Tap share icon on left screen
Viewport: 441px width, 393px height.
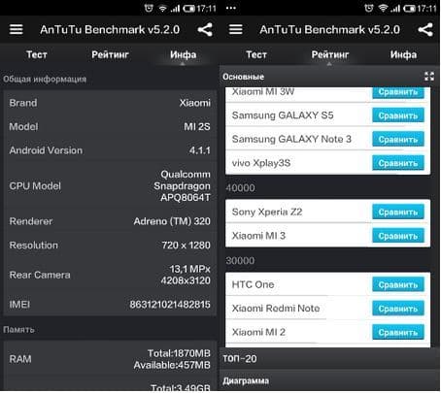(205, 29)
